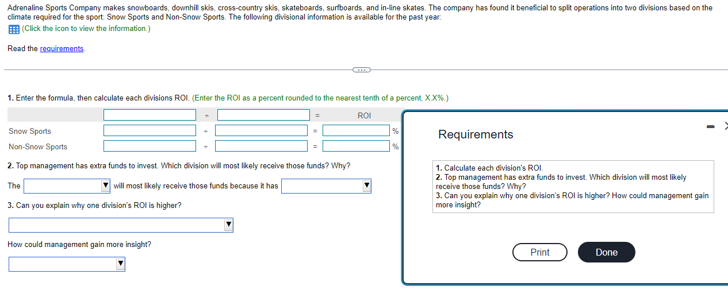
Task: Click the 'Non-Snow Sports' row label
Action: point(38,147)
